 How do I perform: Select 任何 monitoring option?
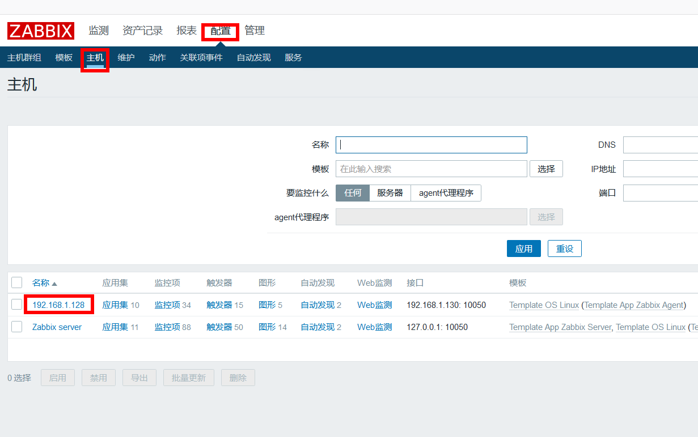(353, 193)
